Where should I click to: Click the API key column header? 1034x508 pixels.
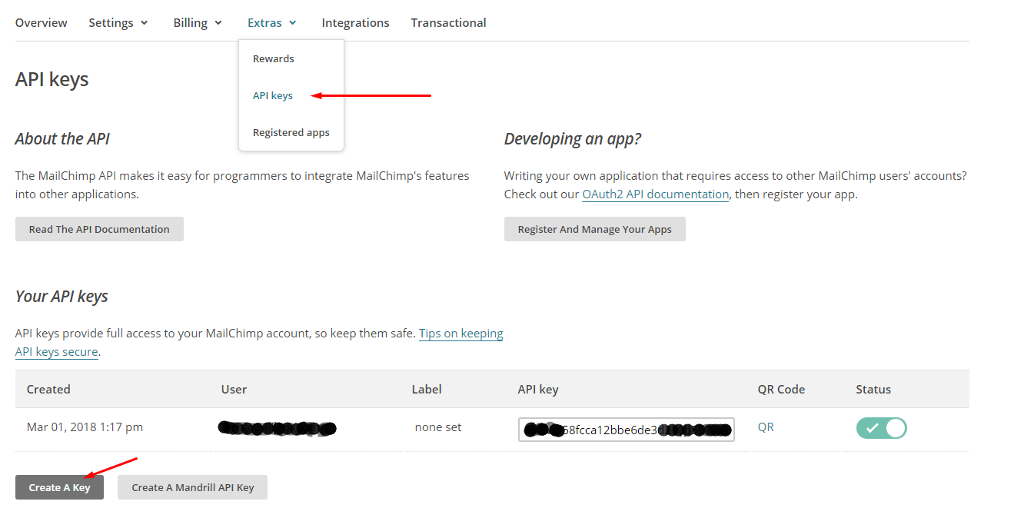point(538,389)
